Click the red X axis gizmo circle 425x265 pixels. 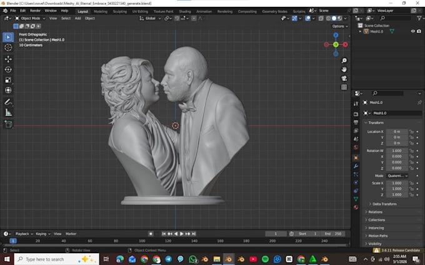(x=345, y=45)
